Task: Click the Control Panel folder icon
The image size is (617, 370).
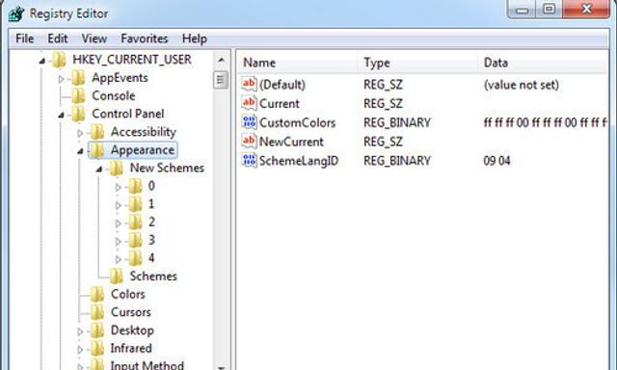Action: pos(78,114)
